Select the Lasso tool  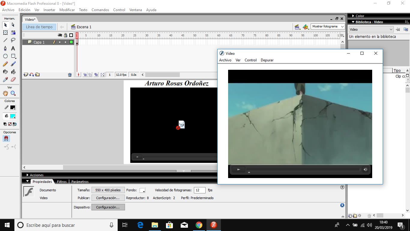[x=13, y=40]
